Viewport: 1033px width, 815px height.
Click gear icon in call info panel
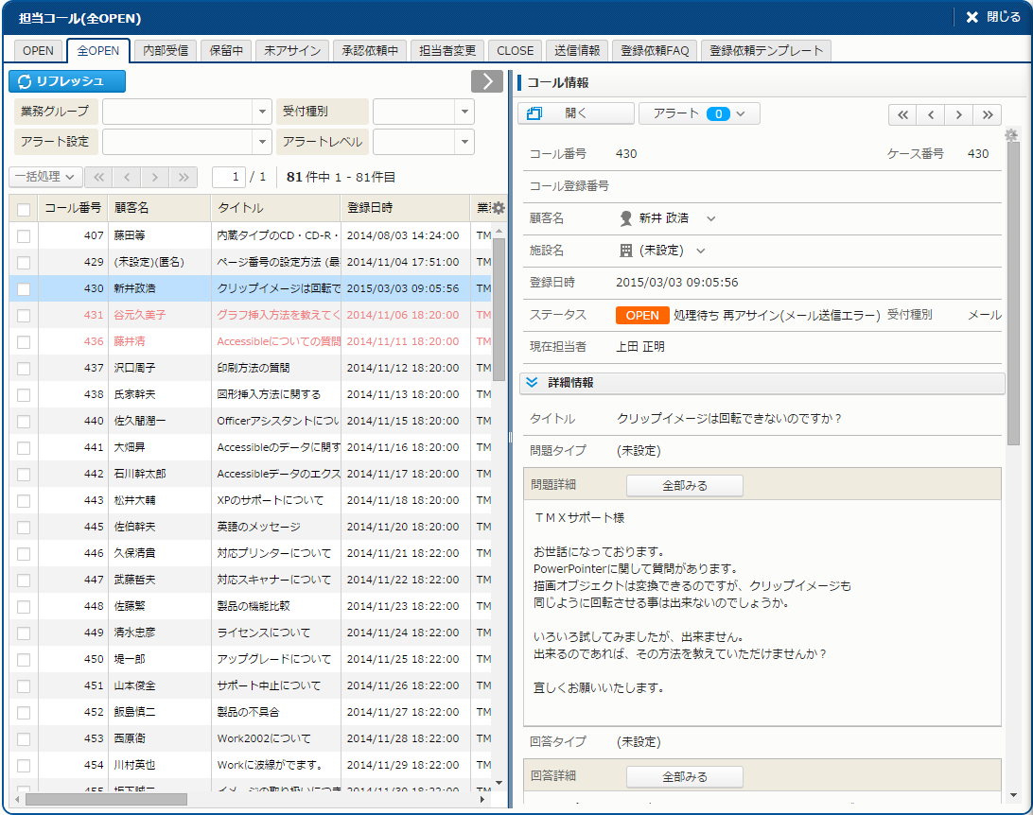click(x=1011, y=135)
